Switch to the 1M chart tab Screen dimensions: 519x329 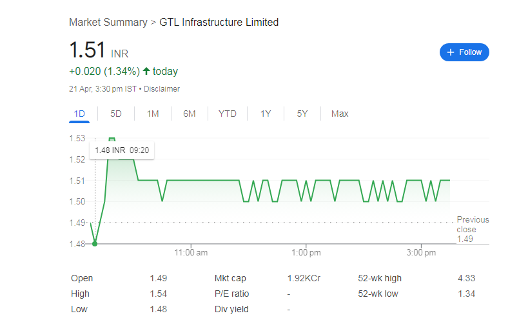(153, 114)
